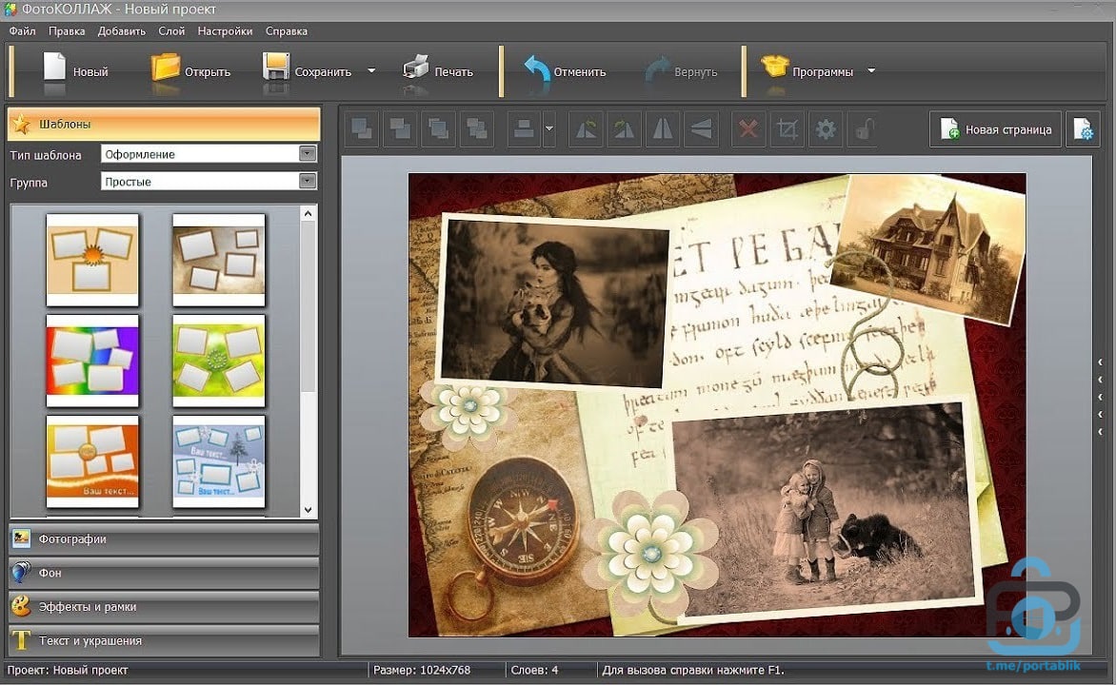1116x685 pixels.
Task: Click the page settings icon
Action: click(x=1083, y=129)
